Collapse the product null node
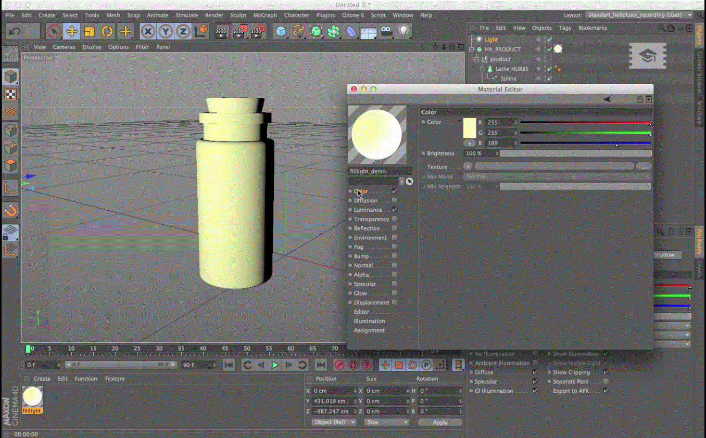This screenshot has height=438, width=706. pyautogui.click(x=476, y=59)
